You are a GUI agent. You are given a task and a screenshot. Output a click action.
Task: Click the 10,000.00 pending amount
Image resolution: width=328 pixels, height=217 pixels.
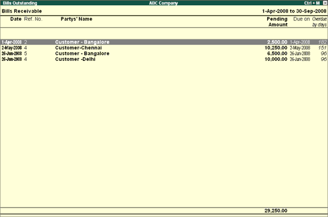pyautogui.click(x=276, y=59)
